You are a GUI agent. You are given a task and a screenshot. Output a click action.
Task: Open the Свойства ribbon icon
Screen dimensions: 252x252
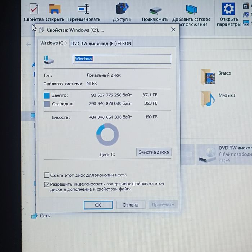click(x=34, y=9)
